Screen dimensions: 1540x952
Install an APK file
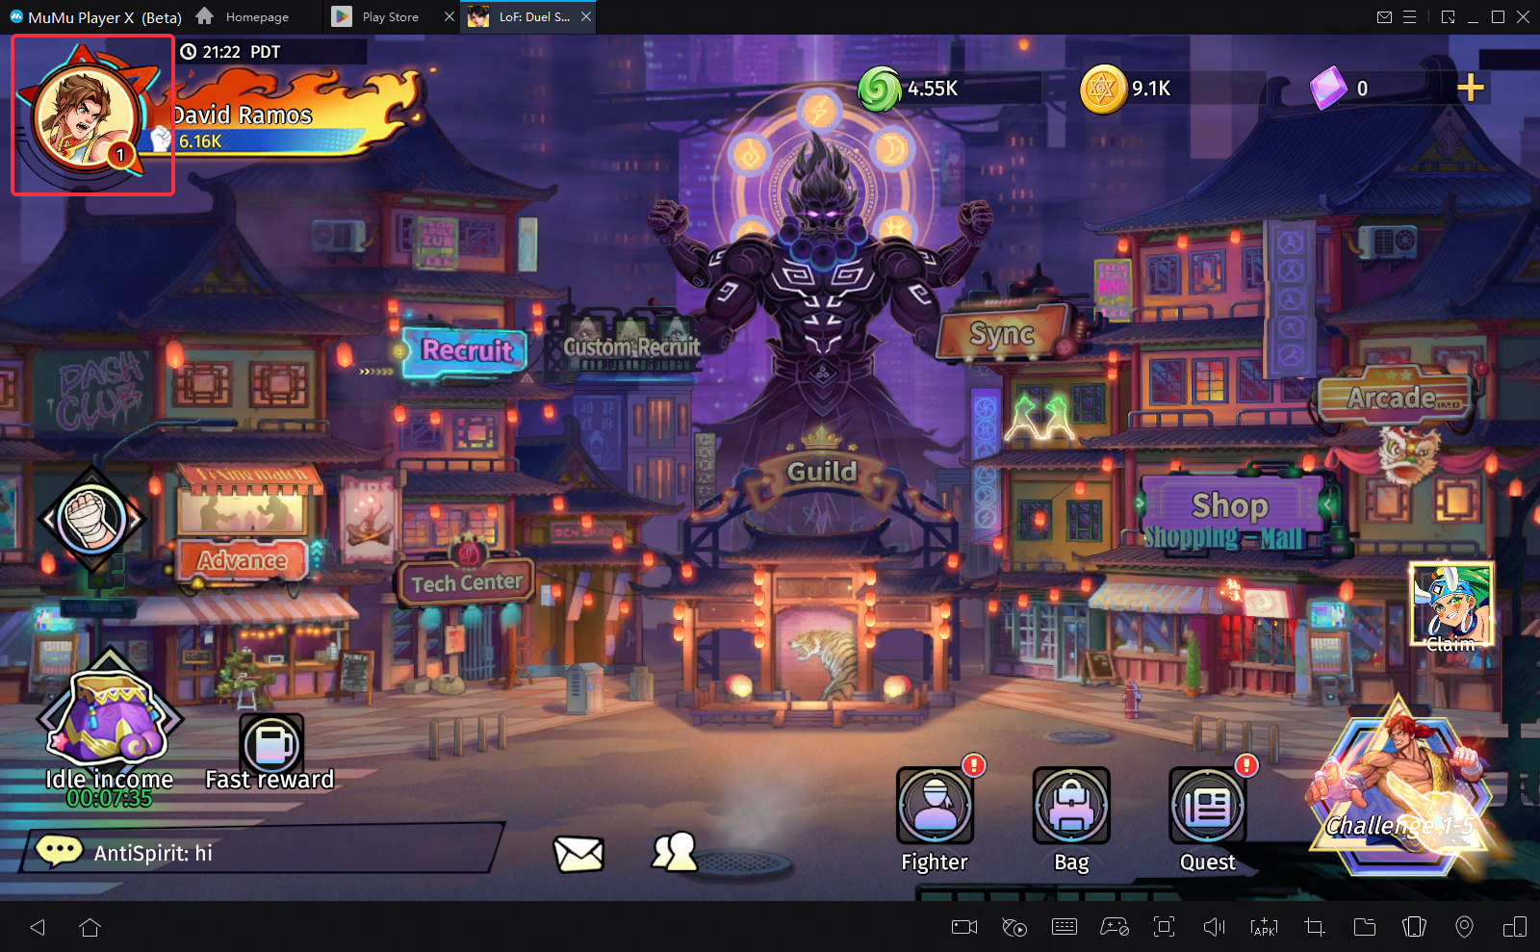pyautogui.click(x=1264, y=927)
